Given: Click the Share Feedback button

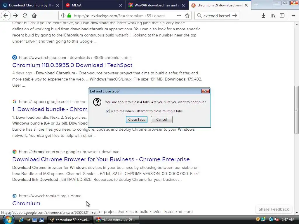Looking at the screenshot, I should click(x=274, y=209).
